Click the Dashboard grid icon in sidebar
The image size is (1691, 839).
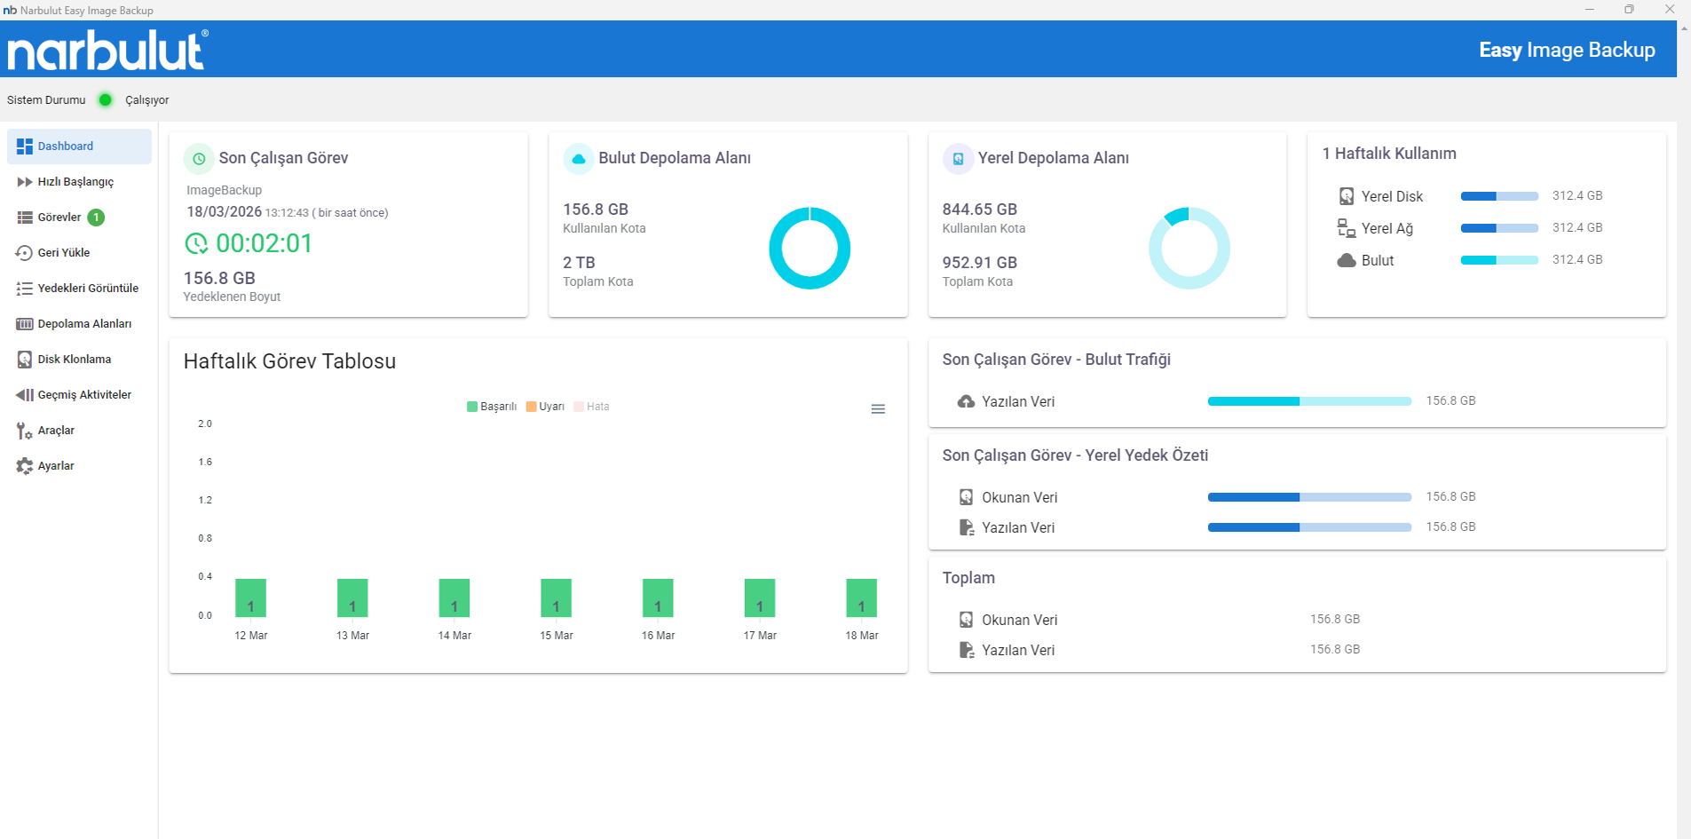click(24, 146)
